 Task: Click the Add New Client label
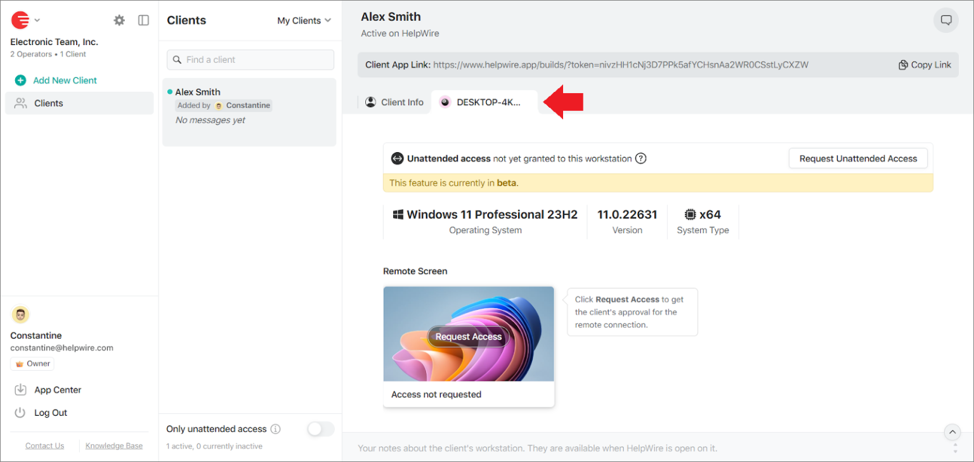[x=65, y=80]
